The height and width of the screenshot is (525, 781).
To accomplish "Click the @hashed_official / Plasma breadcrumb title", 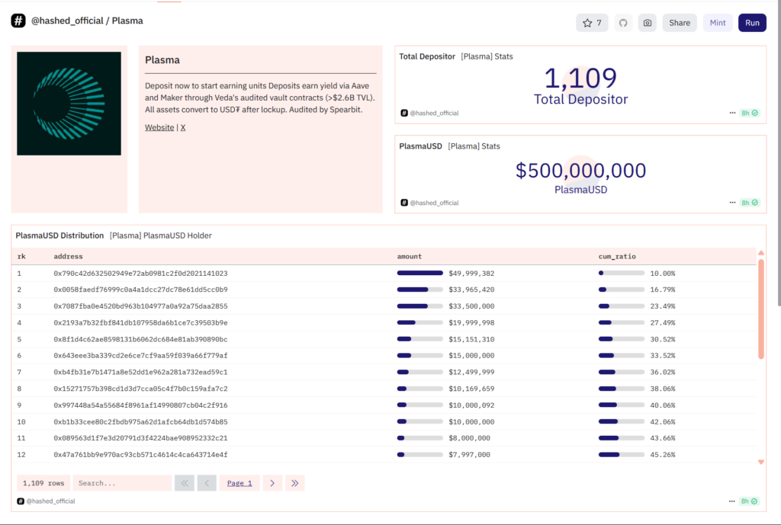I will pos(87,21).
